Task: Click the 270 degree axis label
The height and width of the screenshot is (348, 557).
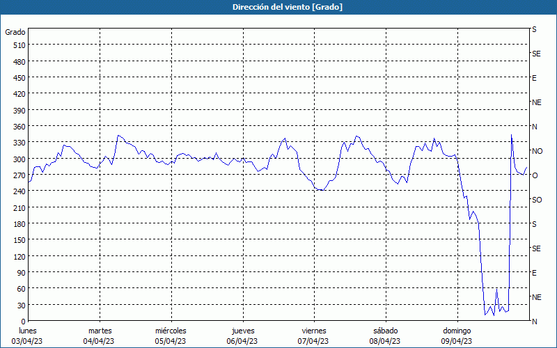Action: (x=19, y=175)
